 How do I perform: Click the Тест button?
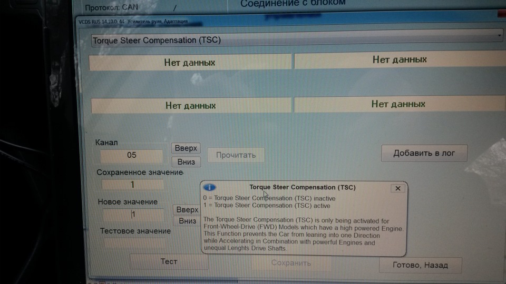pos(169,261)
